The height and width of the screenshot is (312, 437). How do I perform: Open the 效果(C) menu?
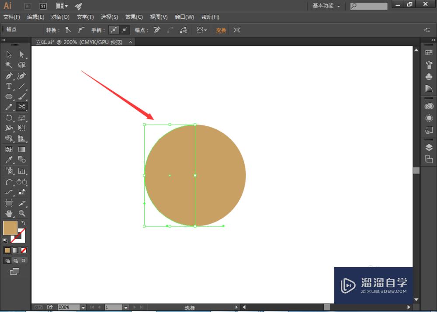pyautogui.click(x=134, y=17)
